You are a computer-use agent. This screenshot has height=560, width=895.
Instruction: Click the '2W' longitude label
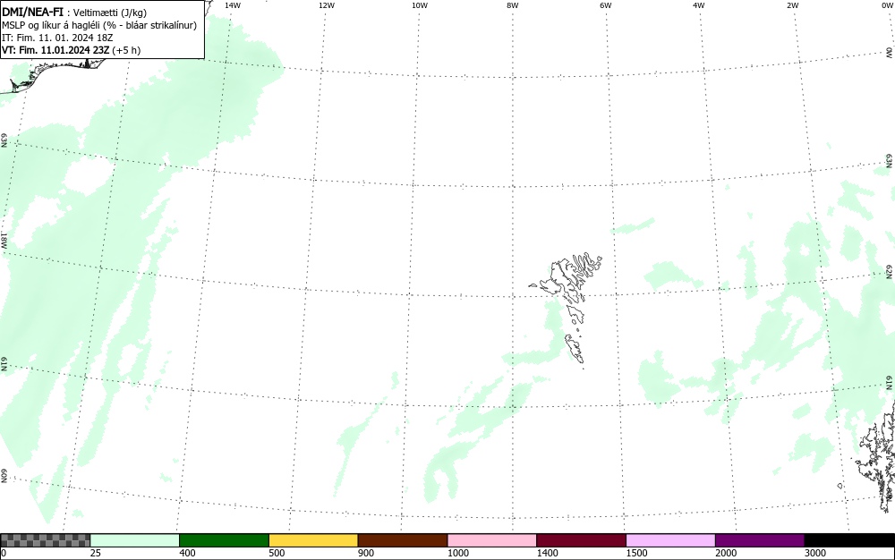(x=792, y=5)
